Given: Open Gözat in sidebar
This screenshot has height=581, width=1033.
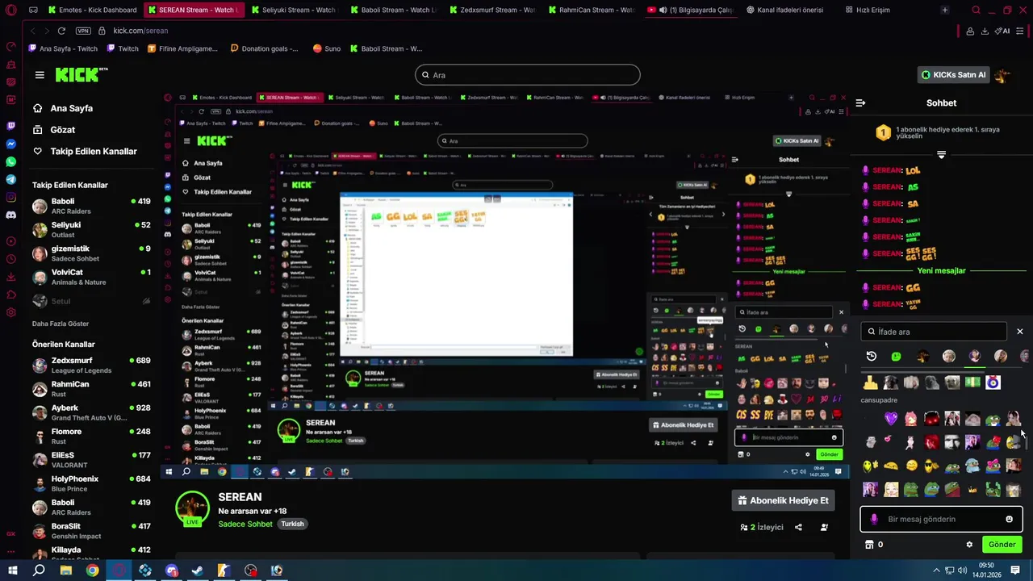Looking at the screenshot, I should (54, 130).
